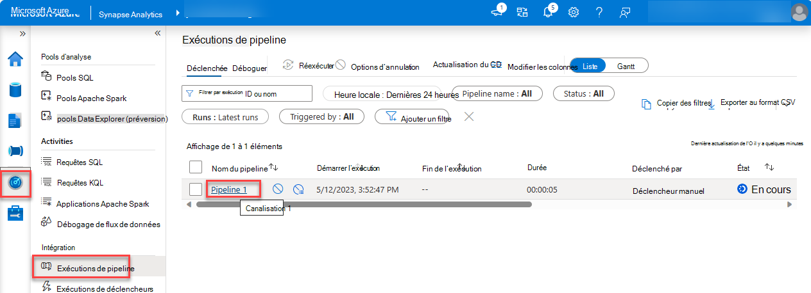811x293 pixels.
Task: Cancel the Pipeline 1 run
Action: click(277, 189)
